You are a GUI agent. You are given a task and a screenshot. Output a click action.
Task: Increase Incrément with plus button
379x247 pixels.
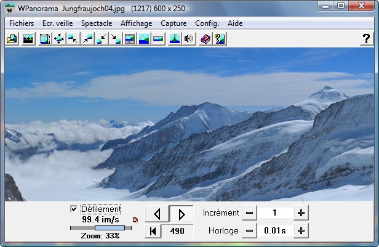tap(301, 213)
